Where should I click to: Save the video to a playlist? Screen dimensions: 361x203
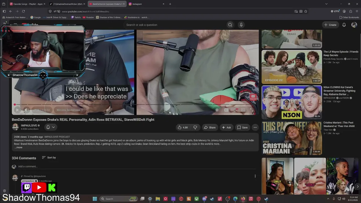[x=242, y=127]
